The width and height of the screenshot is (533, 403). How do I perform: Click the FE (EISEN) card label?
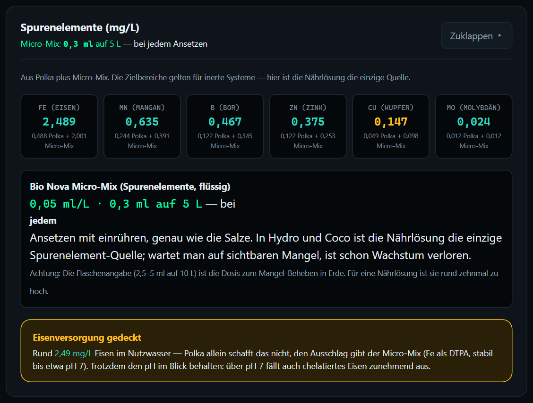coord(59,108)
